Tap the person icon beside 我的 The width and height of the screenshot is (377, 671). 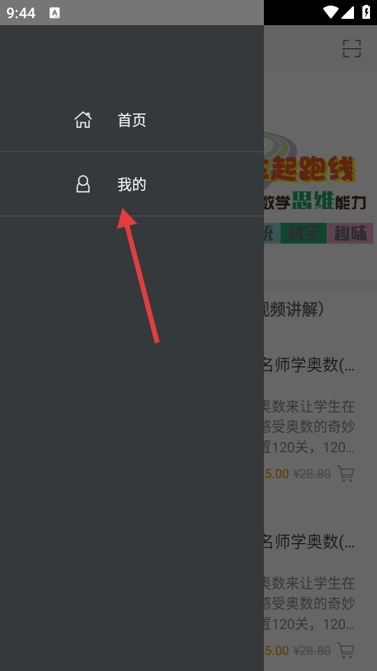(83, 184)
